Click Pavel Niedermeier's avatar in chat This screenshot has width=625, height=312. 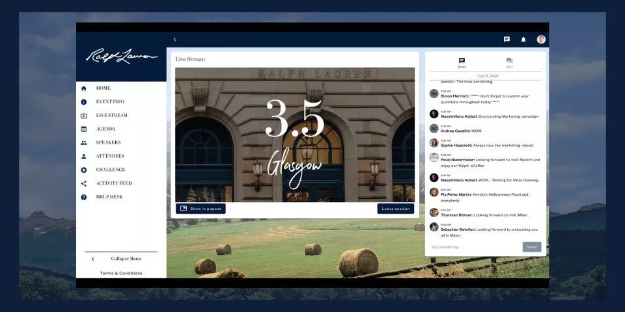pyautogui.click(x=434, y=157)
